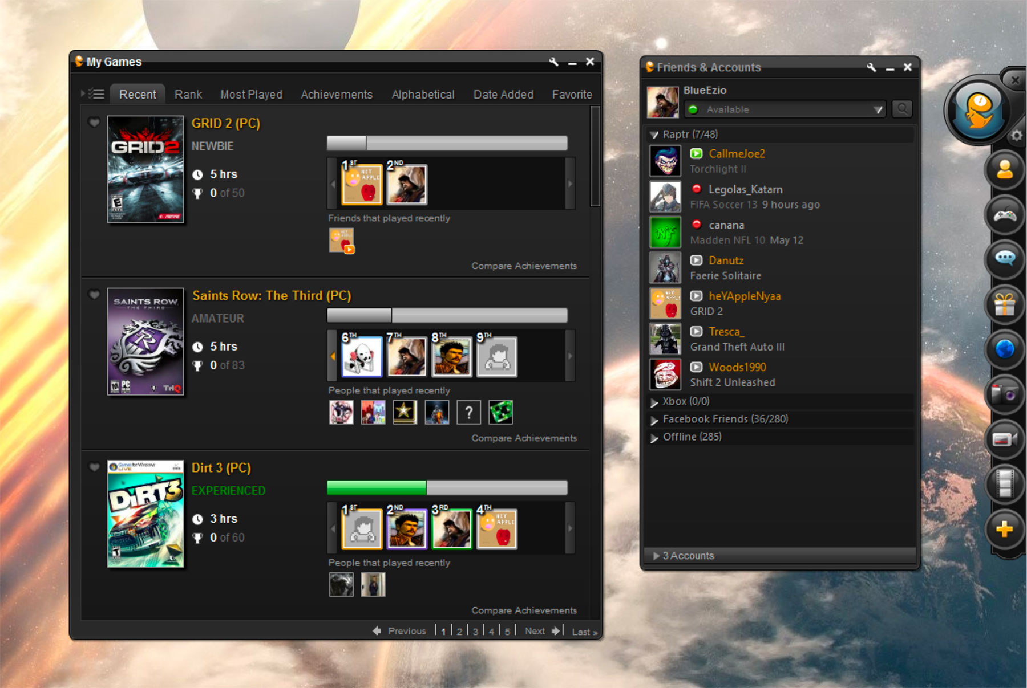Click the GRID 2 rank progress bar
This screenshot has height=688, width=1027.
coord(447,143)
